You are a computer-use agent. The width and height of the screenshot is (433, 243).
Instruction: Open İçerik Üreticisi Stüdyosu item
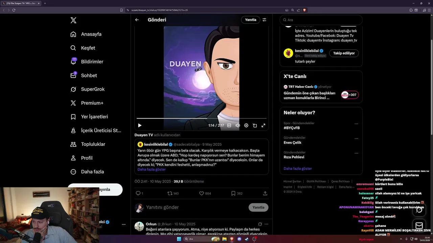tap(95, 131)
